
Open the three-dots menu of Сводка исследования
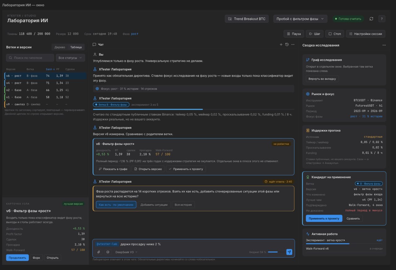(384, 45)
